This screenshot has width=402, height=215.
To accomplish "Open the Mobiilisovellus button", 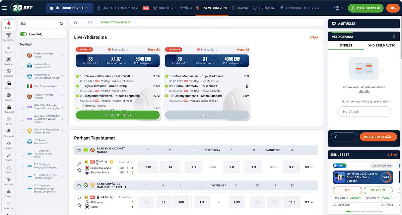I will [x=70, y=8].
